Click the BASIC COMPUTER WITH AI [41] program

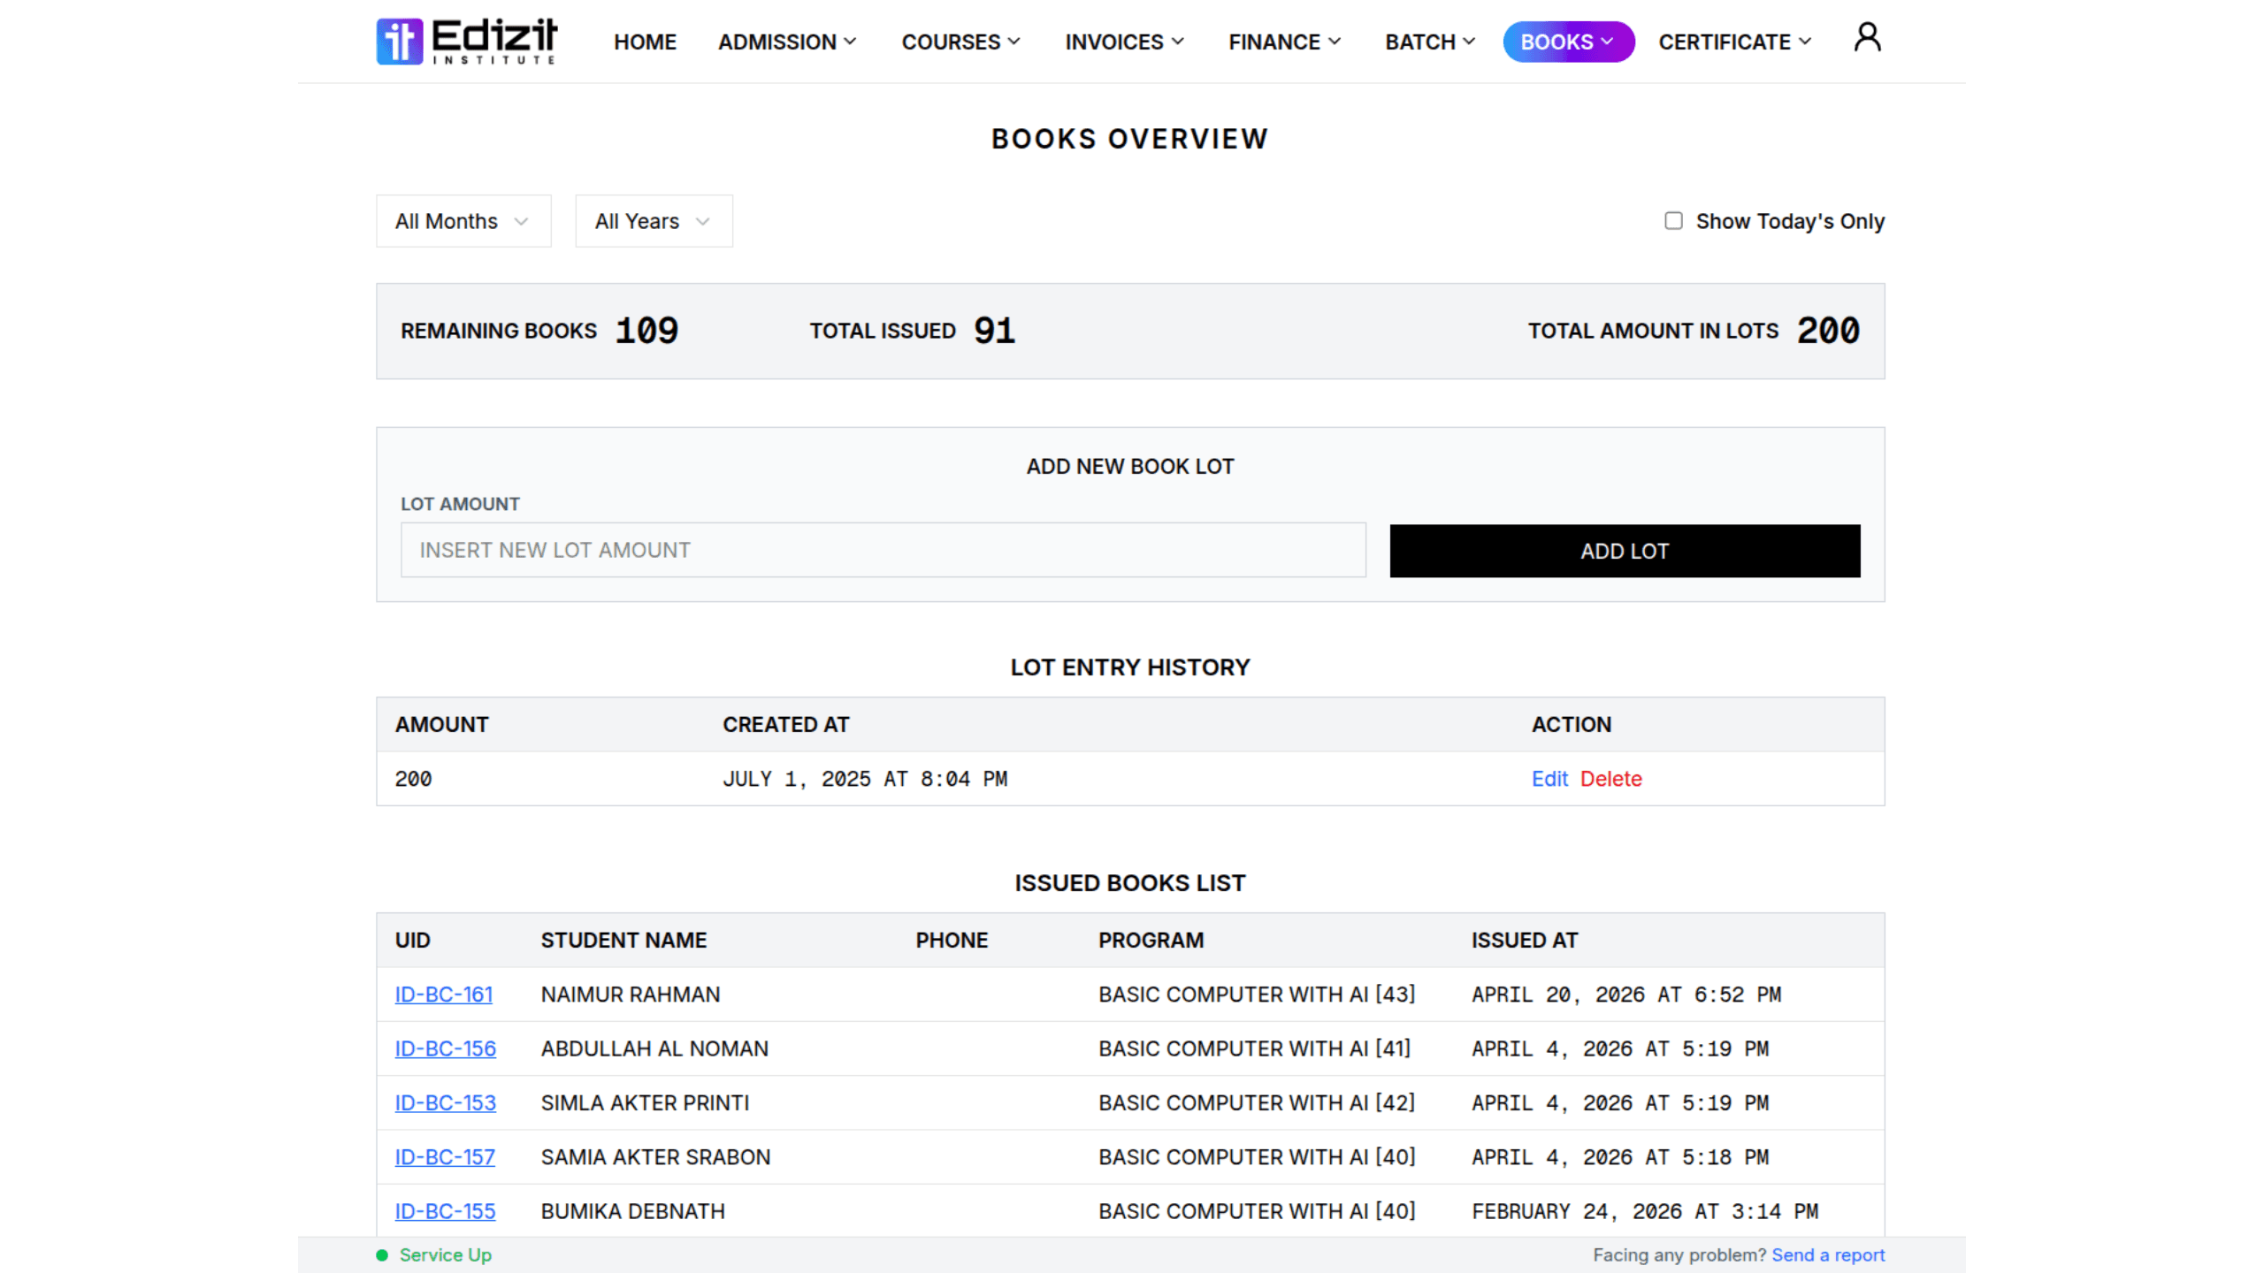[x=1254, y=1048]
